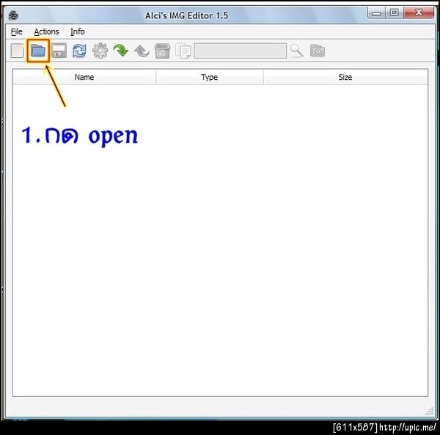
Task: Sort the list by the Size column header
Action: [x=345, y=77]
